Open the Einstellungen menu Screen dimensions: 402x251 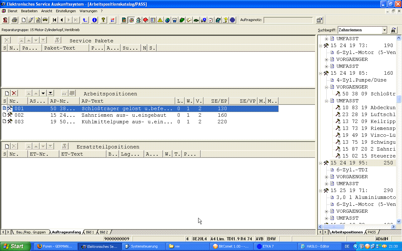pyautogui.click(x=66, y=11)
